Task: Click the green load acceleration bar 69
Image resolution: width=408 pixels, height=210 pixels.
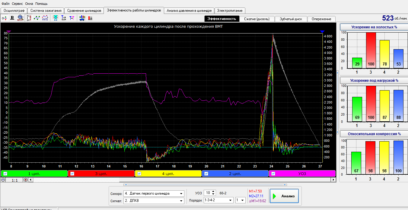Action: pyautogui.click(x=357, y=109)
